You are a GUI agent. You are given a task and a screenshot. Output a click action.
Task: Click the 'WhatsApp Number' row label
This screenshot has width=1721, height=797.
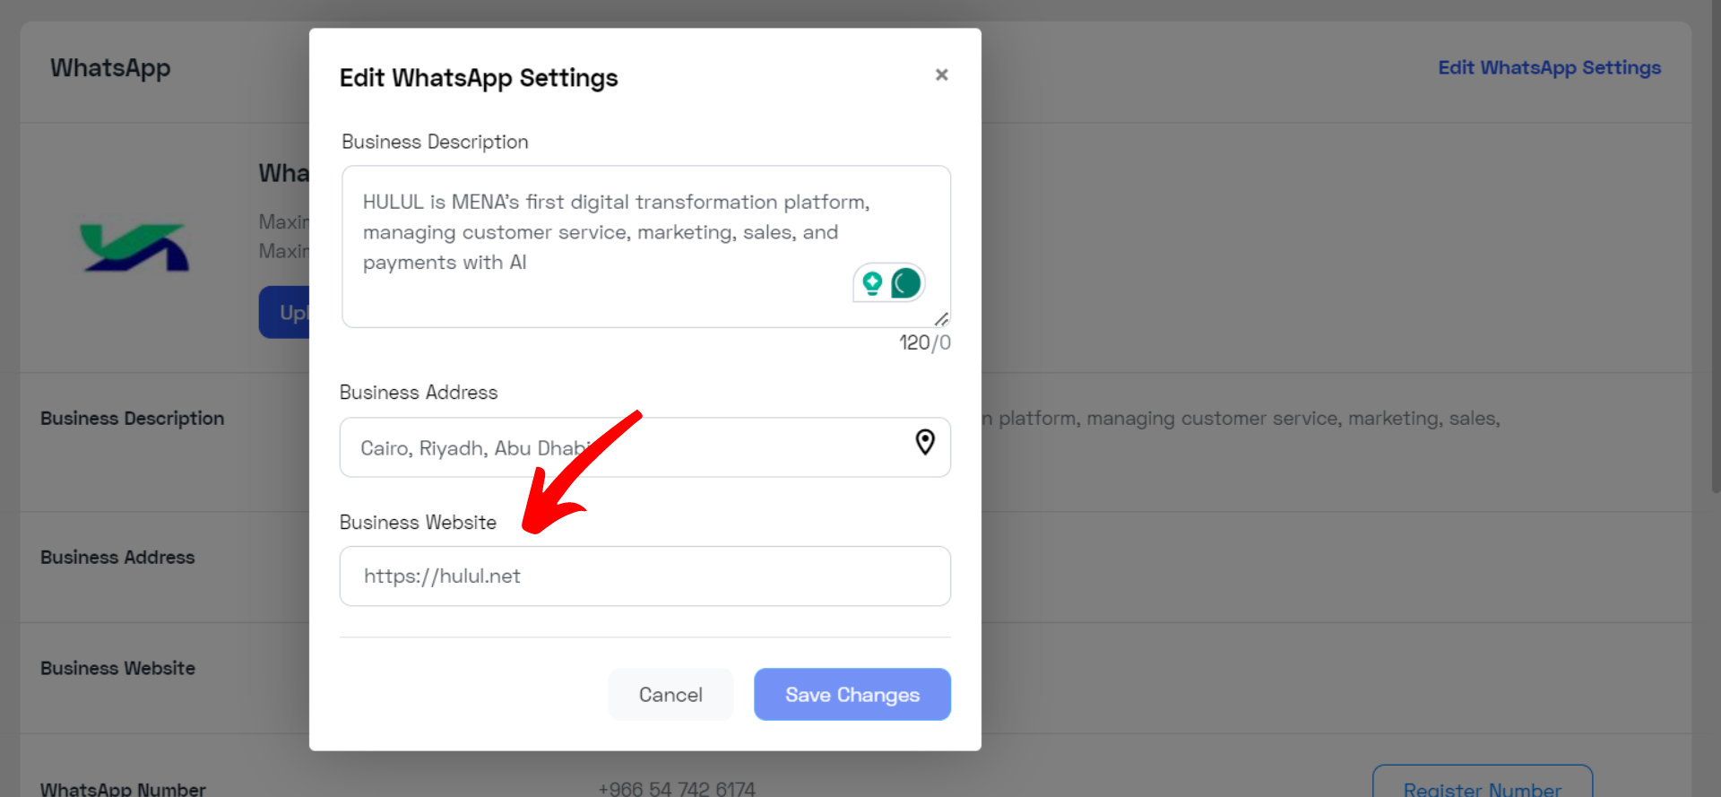pos(123,788)
